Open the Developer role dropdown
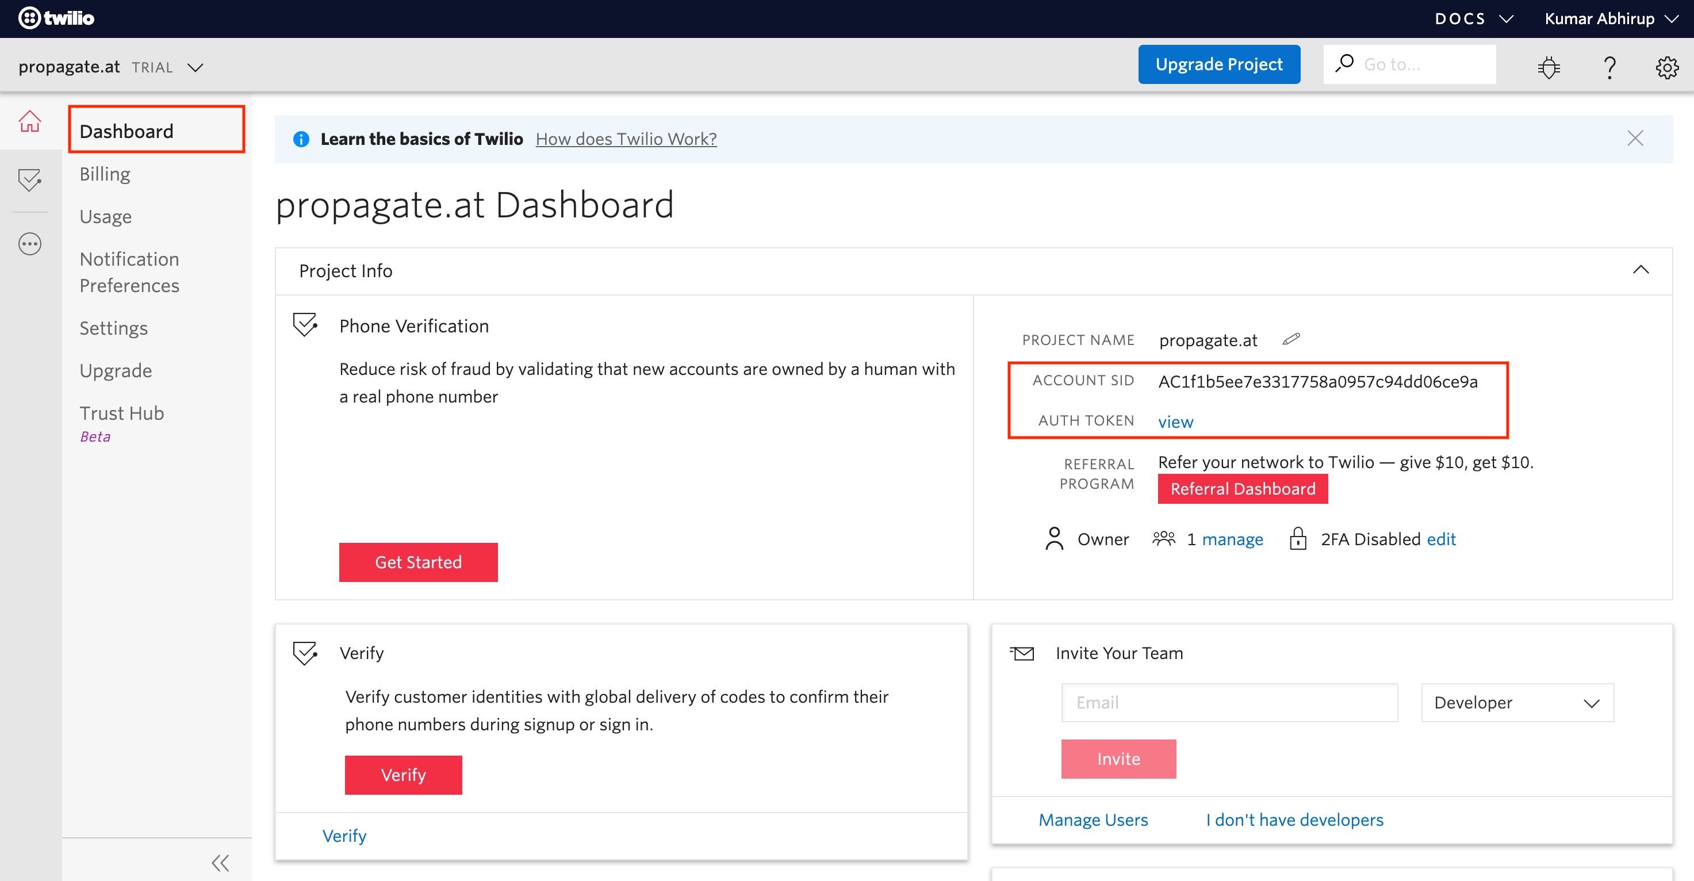Screen dimensions: 1694x881 click(1517, 703)
